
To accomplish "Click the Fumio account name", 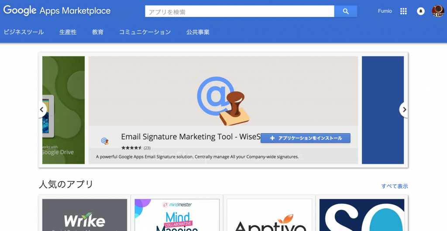I will [x=385, y=11].
